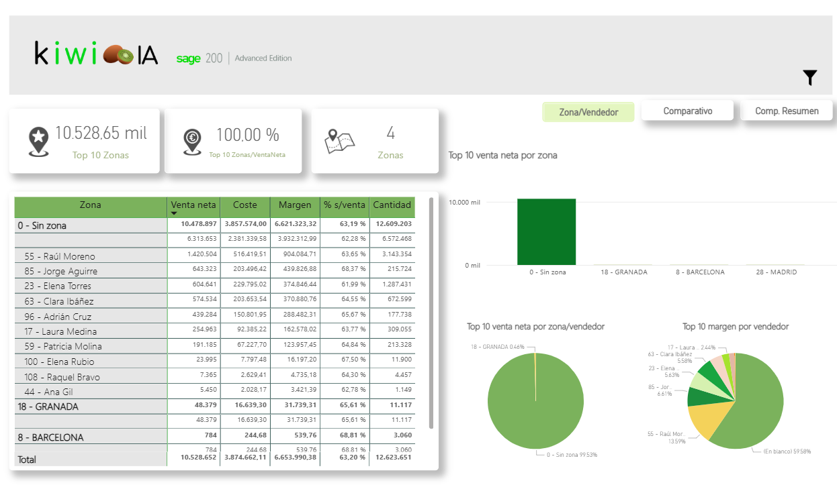
Task: Click the Margen column header
Action: coord(295,205)
